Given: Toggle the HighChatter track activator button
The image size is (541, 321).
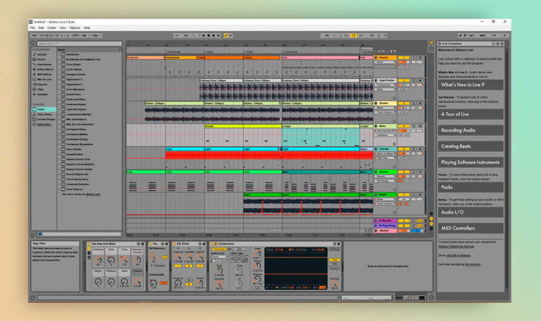Looking at the screenshot, I should point(403,80).
